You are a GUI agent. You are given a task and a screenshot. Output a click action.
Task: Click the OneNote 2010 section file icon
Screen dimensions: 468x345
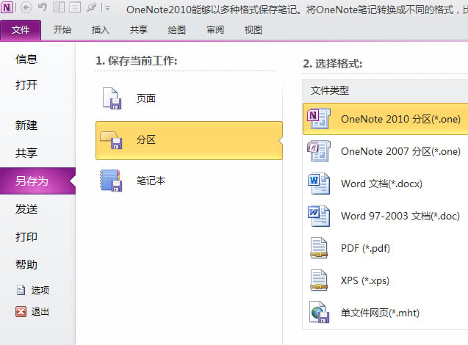(319, 119)
